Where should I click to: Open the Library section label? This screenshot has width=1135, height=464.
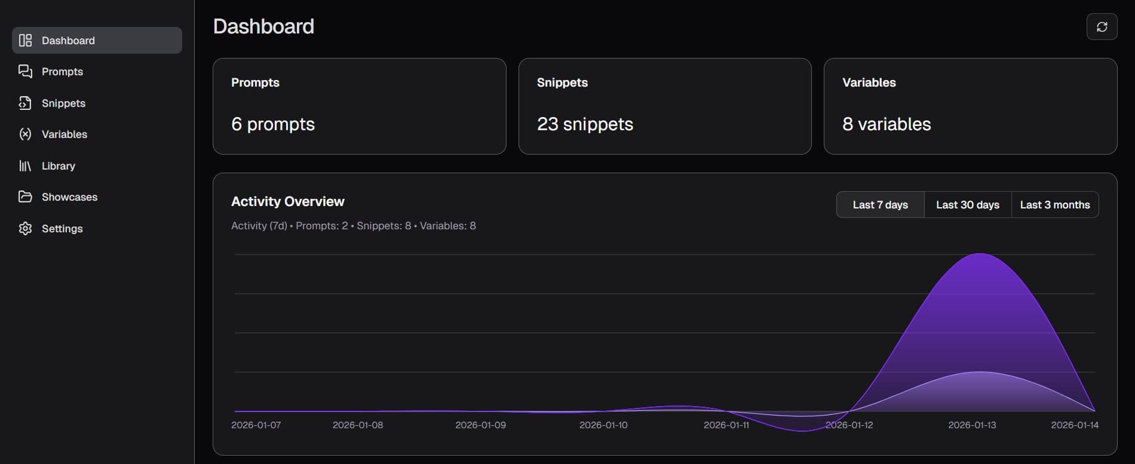(x=59, y=166)
